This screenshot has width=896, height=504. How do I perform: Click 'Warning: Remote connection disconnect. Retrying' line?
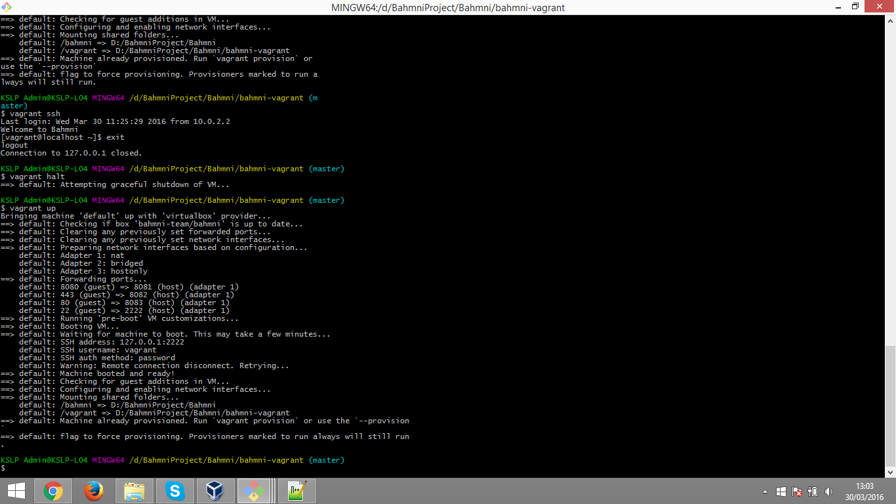tap(154, 366)
